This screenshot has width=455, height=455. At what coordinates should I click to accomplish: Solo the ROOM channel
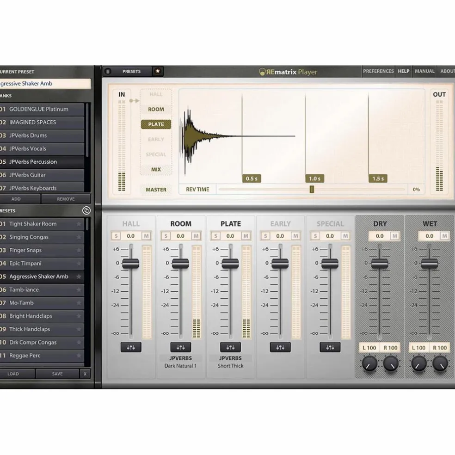click(x=166, y=236)
